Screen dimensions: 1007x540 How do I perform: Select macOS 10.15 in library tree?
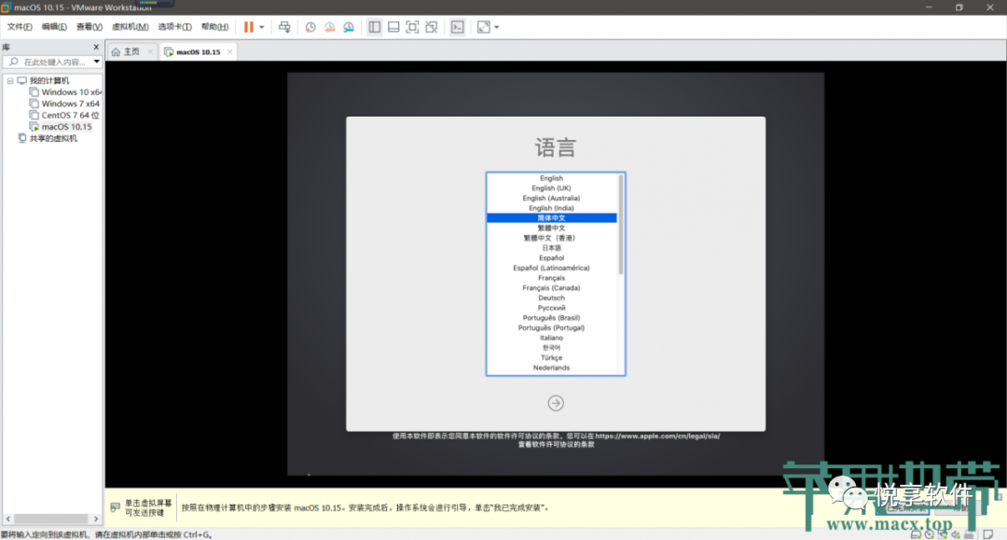click(66, 127)
